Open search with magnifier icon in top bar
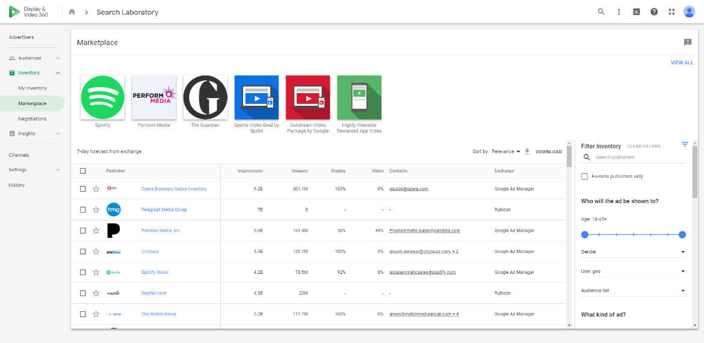This screenshot has width=704, height=343. point(601,11)
